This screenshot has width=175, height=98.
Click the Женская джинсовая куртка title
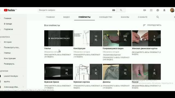[x=145, y=48]
